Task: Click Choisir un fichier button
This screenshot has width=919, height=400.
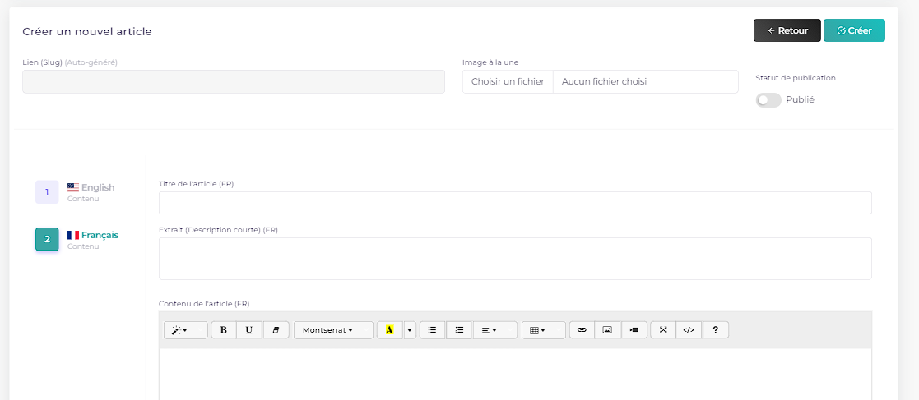Action: pyautogui.click(x=508, y=82)
